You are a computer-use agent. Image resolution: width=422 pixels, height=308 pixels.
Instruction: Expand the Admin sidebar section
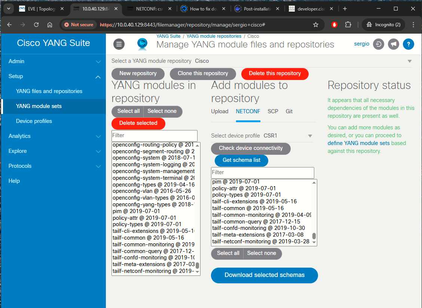coord(53,61)
